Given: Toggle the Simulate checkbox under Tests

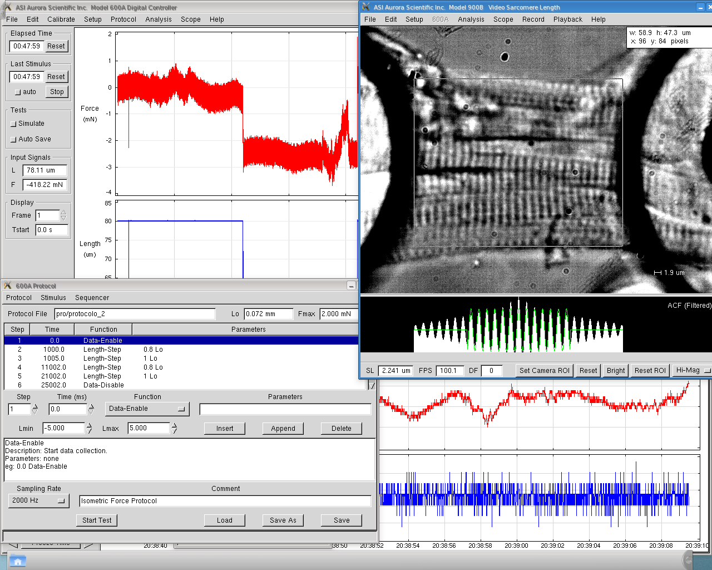Looking at the screenshot, I should pos(13,124).
